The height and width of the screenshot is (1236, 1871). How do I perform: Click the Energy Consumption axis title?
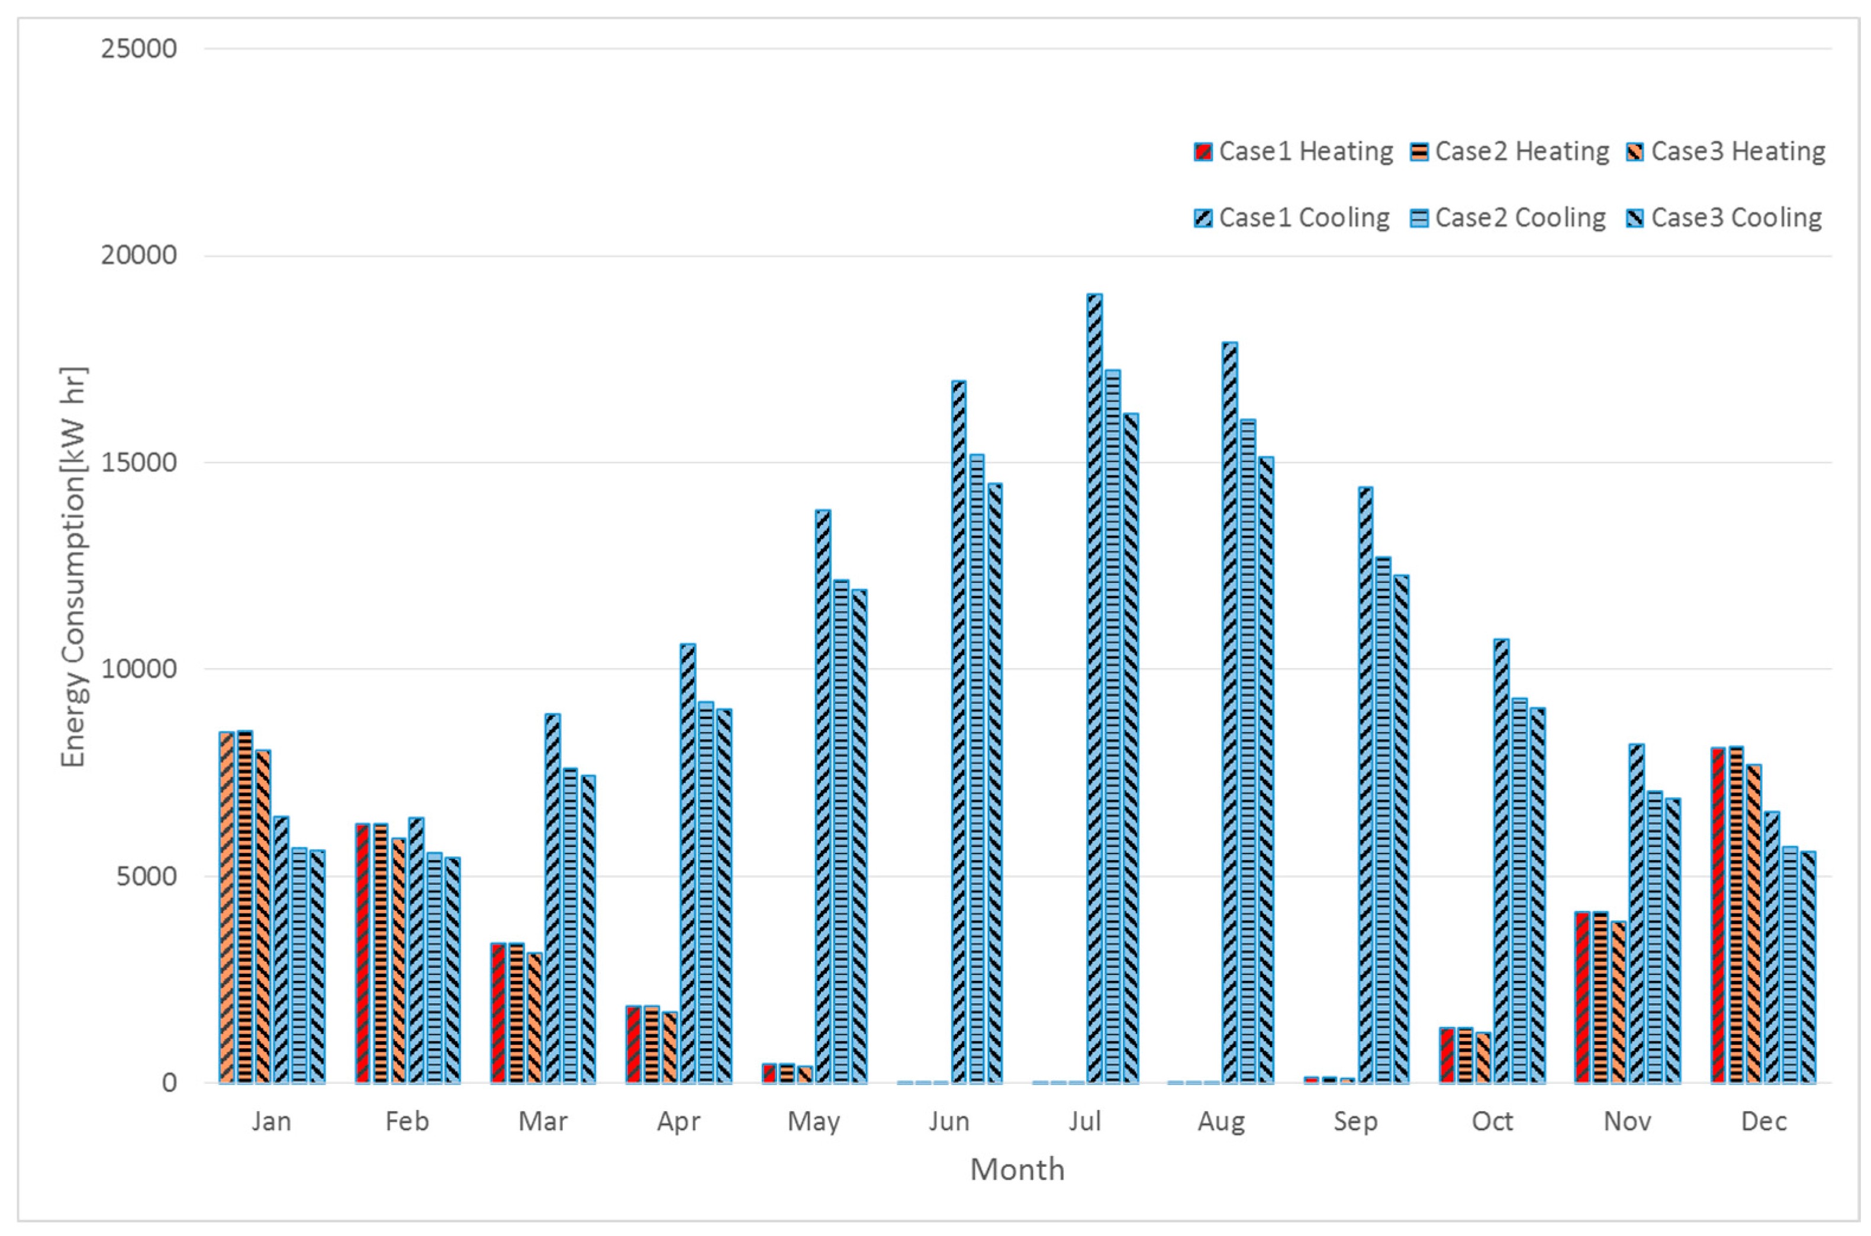73,566
